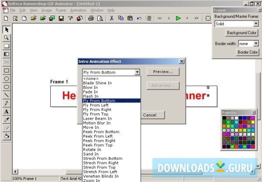Click the floppy disk Save icon
The image size is (262, 182).
(x=61, y=18)
